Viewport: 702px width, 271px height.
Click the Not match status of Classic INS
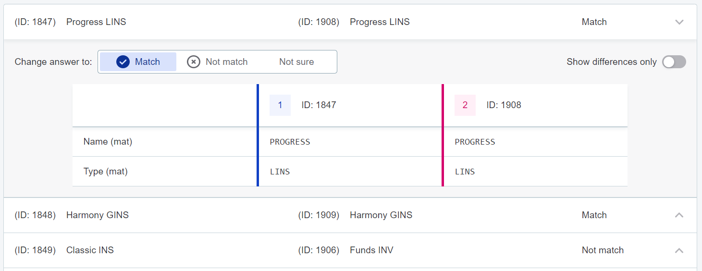pos(603,250)
